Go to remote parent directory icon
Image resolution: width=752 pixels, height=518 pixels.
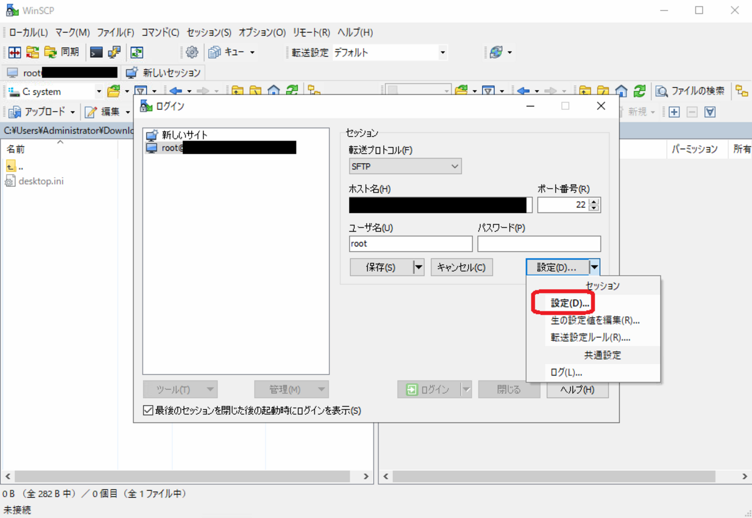[x=585, y=91]
